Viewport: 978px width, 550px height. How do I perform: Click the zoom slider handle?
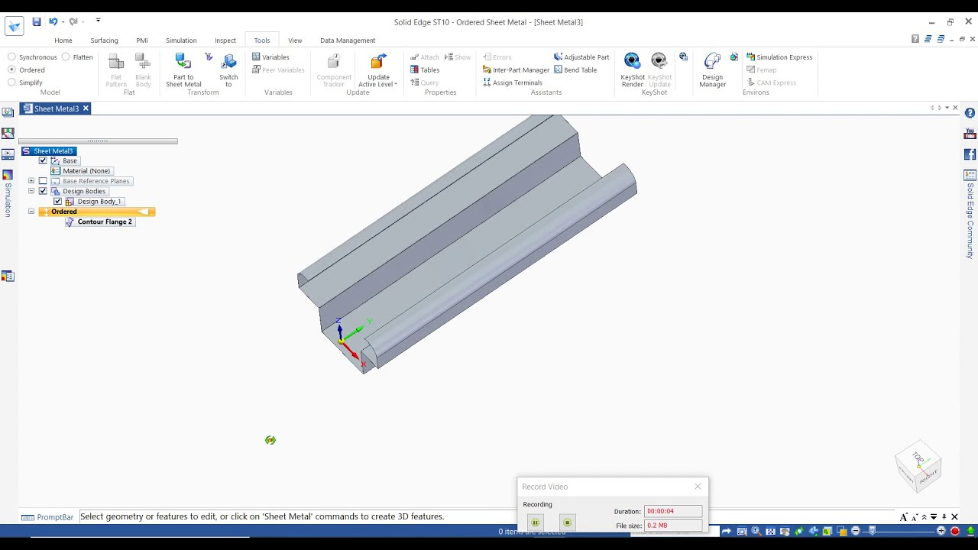pos(872,531)
